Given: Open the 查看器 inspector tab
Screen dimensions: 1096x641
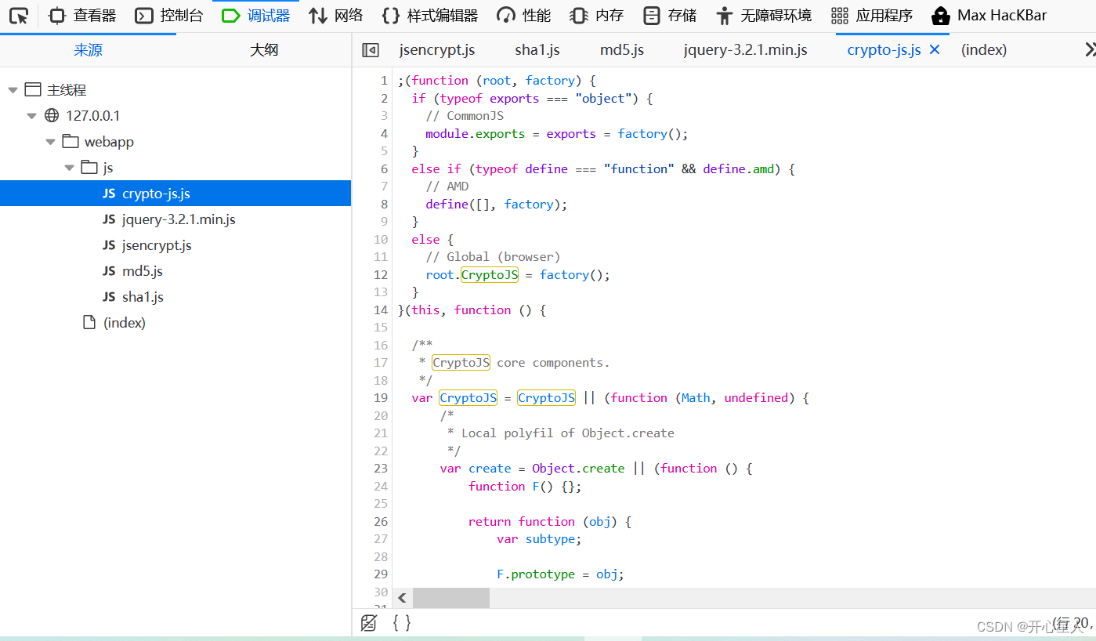Looking at the screenshot, I should click(x=82, y=16).
